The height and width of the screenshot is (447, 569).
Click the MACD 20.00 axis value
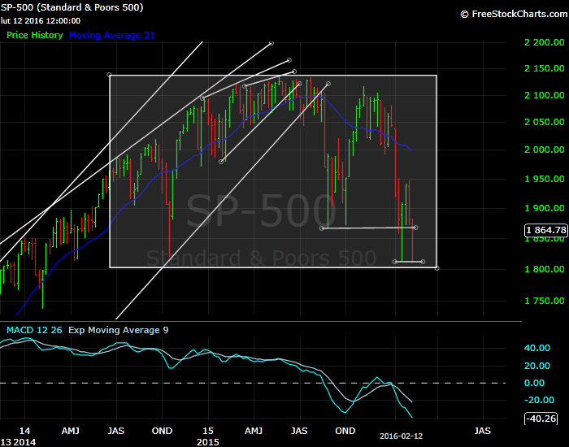537,366
